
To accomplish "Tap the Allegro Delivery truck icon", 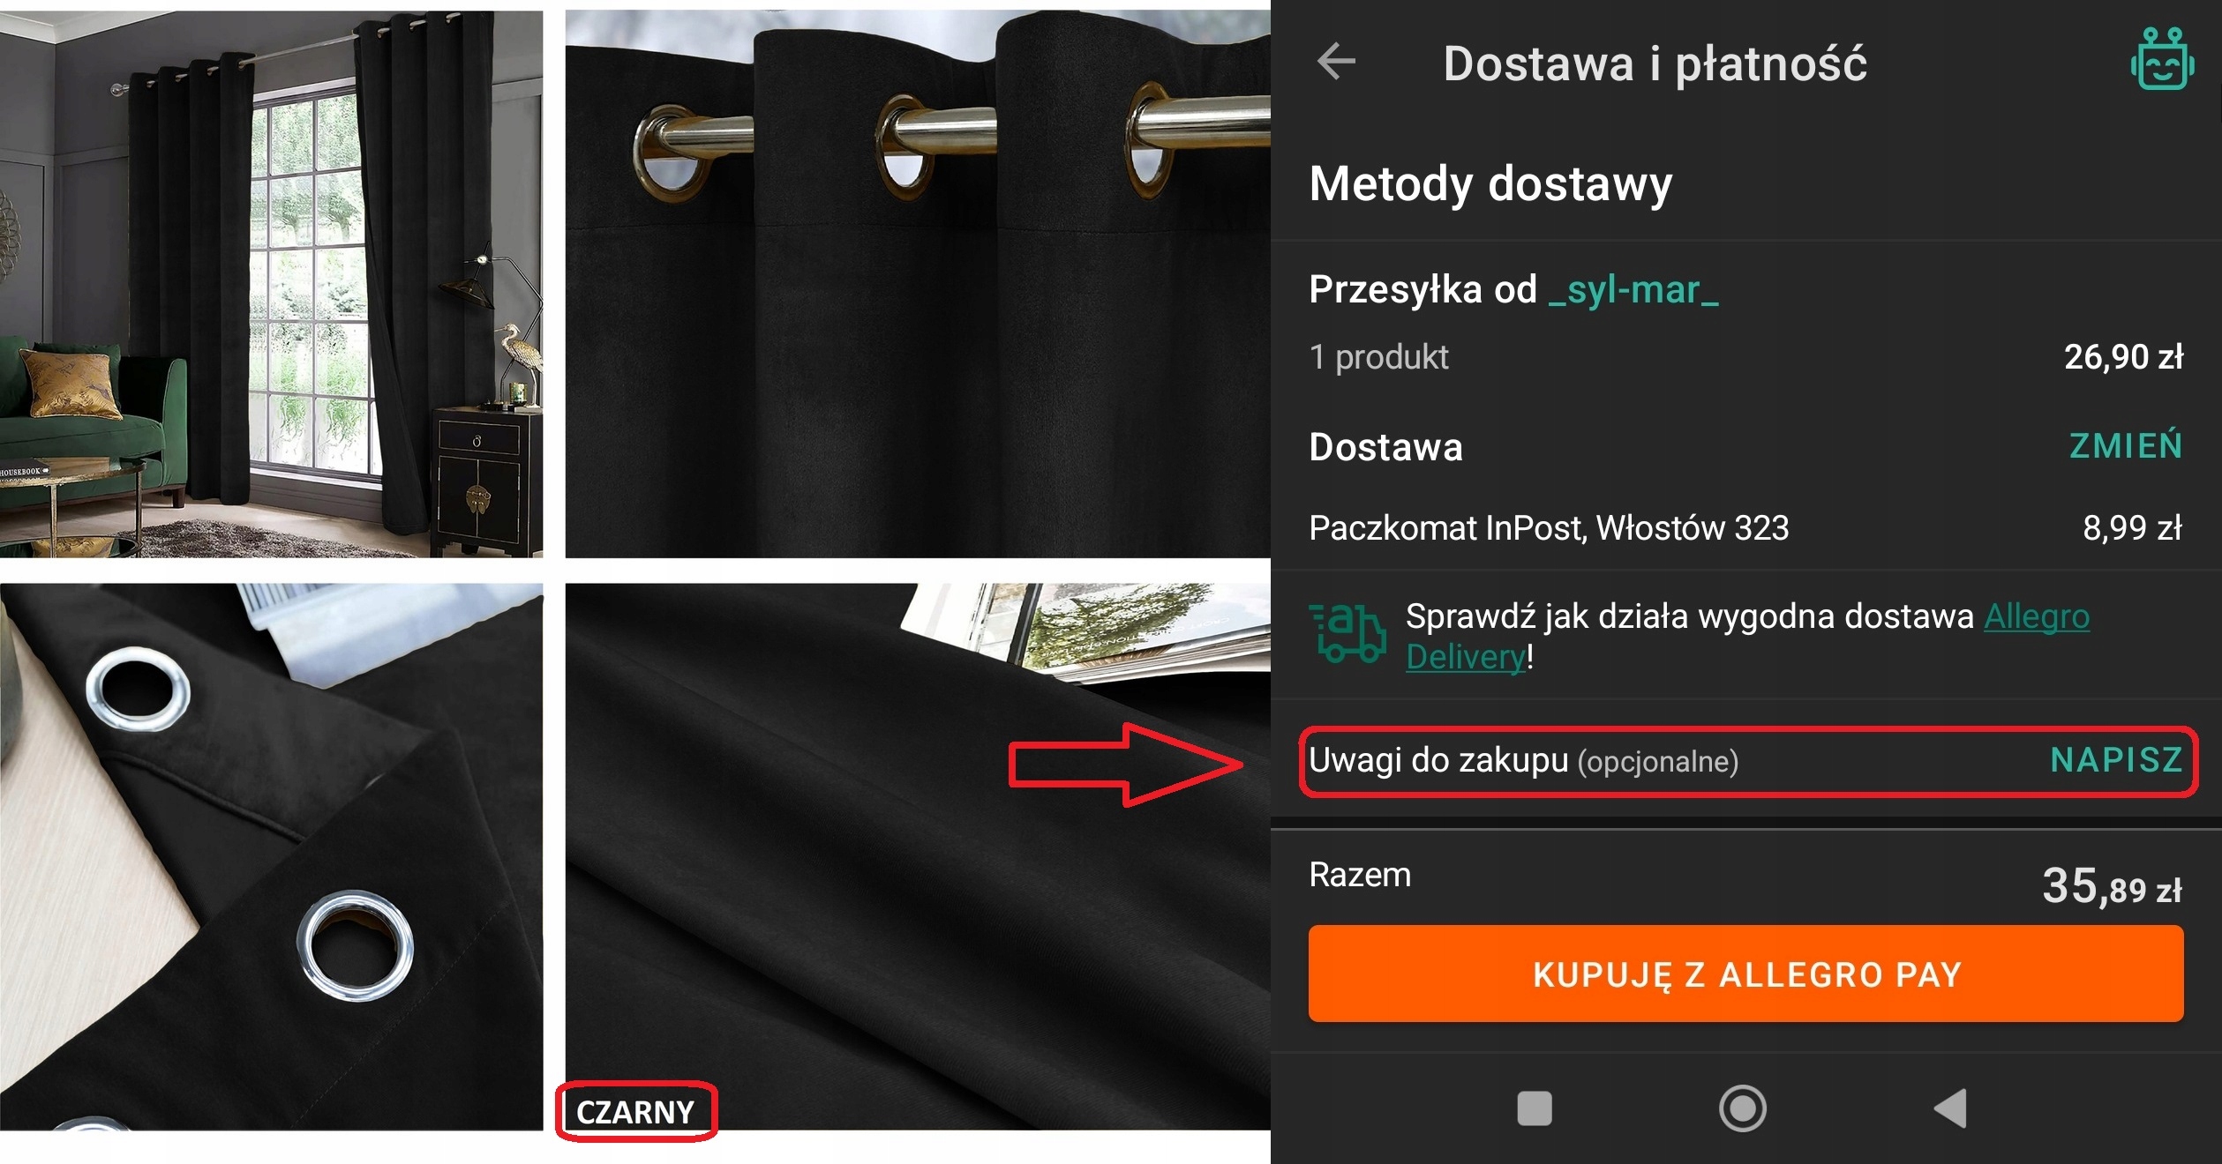I will click(1347, 633).
